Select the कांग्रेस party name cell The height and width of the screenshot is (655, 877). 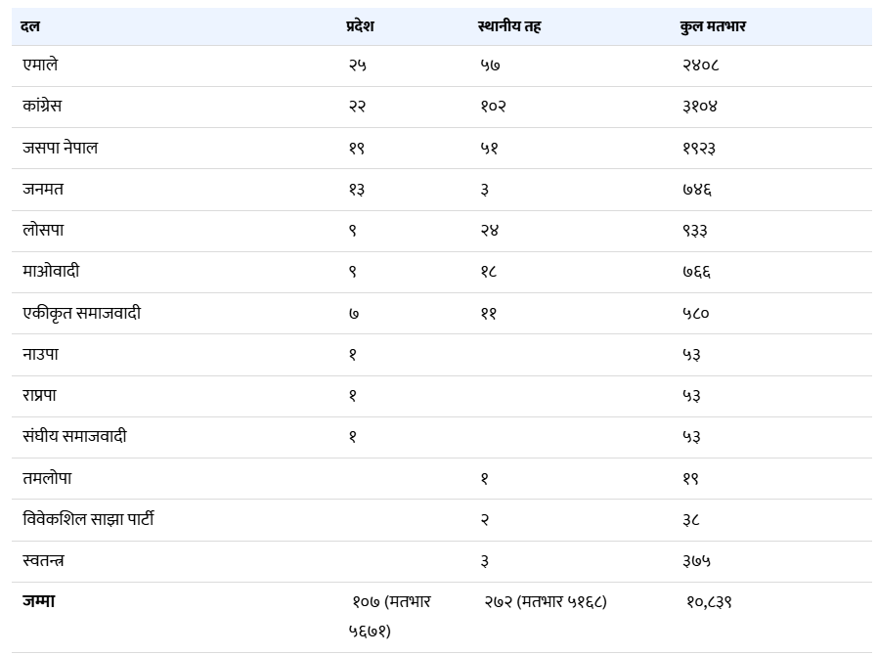coord(42,107)
